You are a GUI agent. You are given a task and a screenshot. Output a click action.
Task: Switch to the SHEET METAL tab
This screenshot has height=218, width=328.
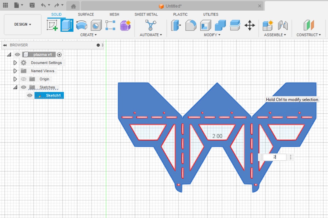pyautogui.click(x=146, y=14)
